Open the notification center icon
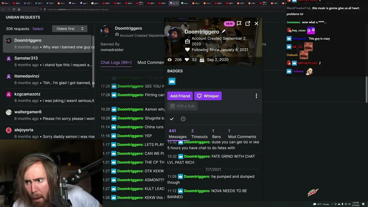 (363, 204)
